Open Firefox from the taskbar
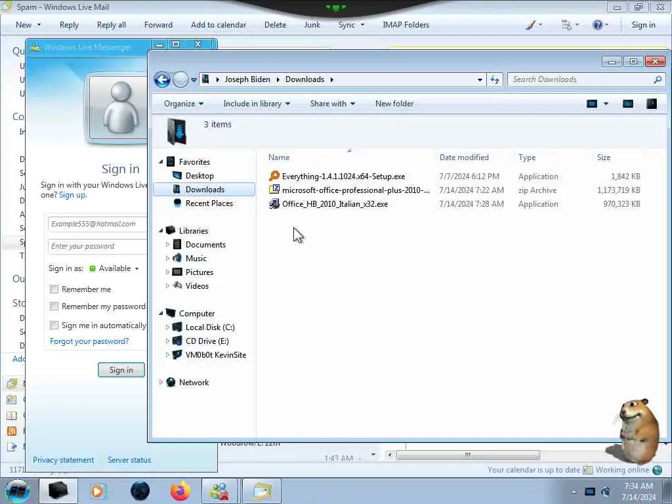Viewport: 672px width, 504px height. [180, 491]
